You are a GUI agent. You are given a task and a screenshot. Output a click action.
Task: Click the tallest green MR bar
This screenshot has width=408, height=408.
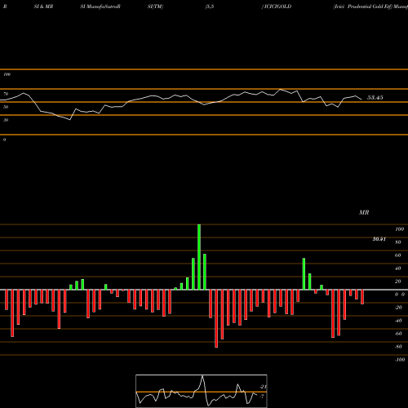pyautogui.click(x=199, y=257)
